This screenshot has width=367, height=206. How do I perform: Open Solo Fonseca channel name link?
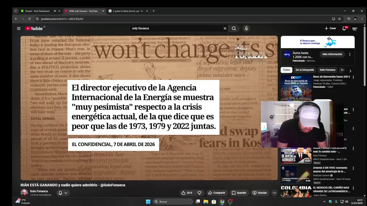(x=39, y=191)
